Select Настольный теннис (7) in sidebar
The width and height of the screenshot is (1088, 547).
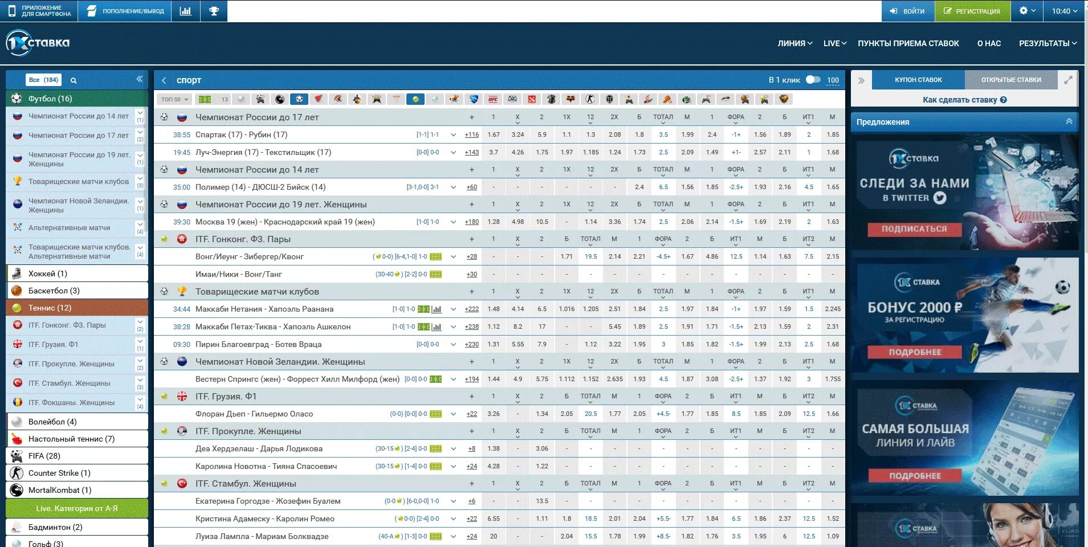[77, 439]
